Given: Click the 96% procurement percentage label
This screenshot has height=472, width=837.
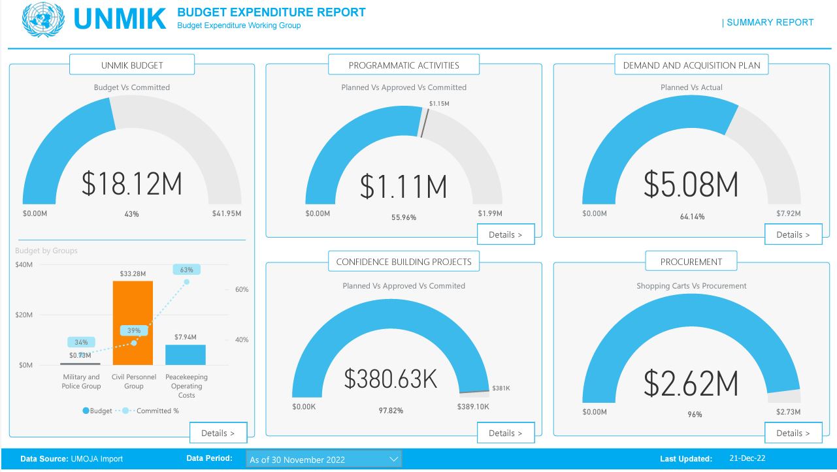Looking at the screenshot, I should [694, 415].
